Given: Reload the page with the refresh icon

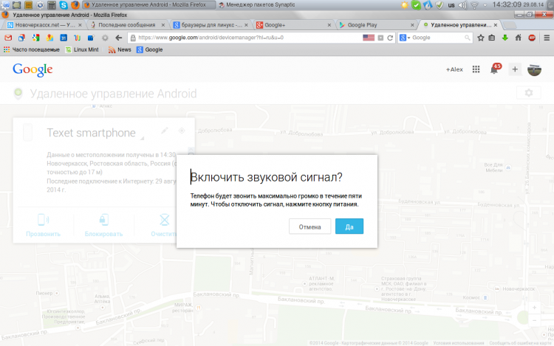Looking at the screenshot, I should (390, 38).
